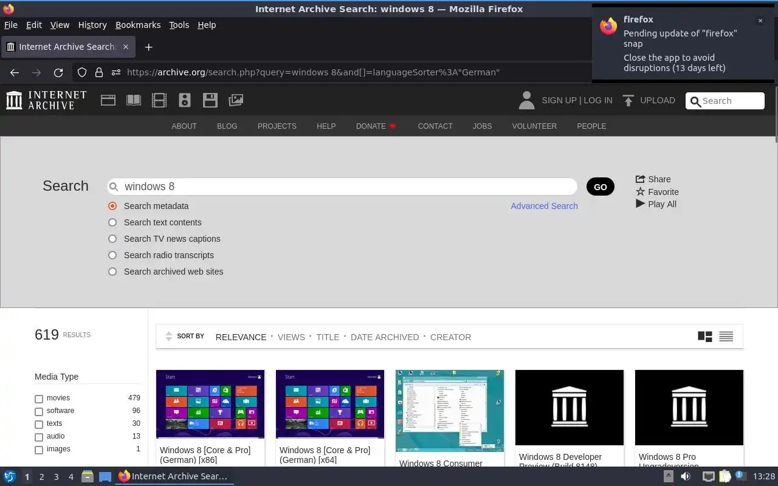The height and width of the screenshot is (486, 778).
Task: Close the Internet Archive Search tab
Action: point(126,47)
